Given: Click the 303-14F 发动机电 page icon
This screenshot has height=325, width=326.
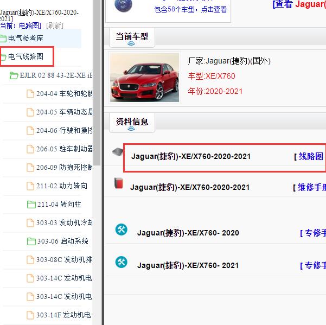Looking at the screenshot, I should point(30,315).
